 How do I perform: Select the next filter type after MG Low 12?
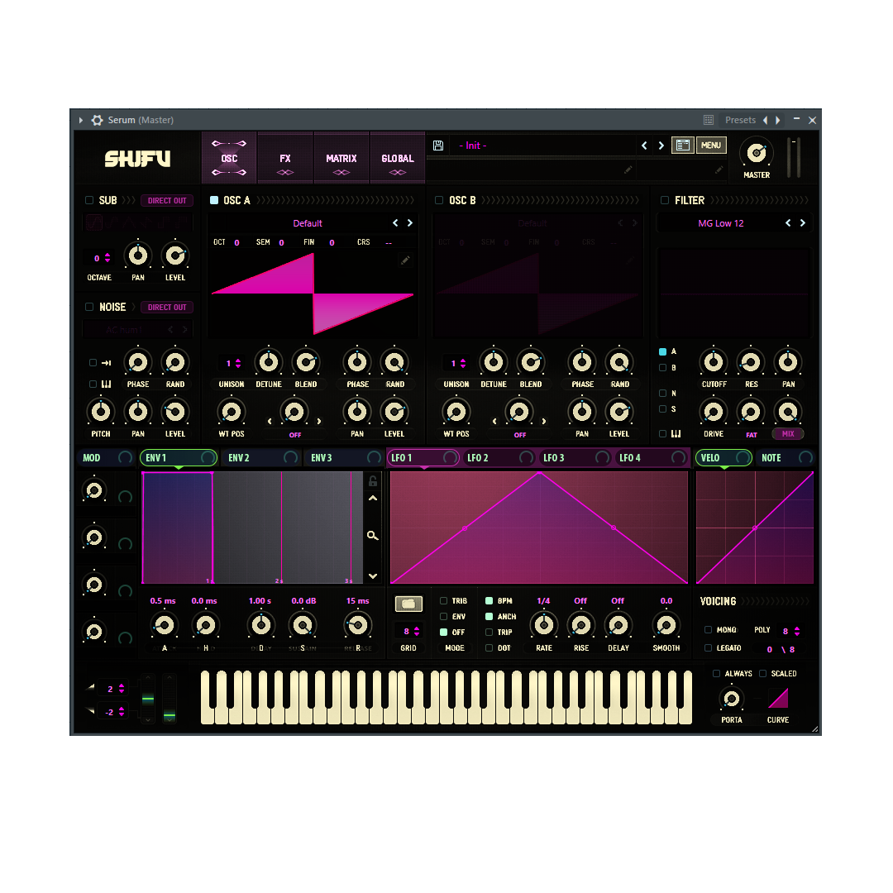coord(801,222)
